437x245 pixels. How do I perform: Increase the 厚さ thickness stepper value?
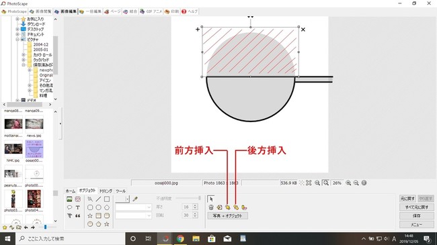[195, 206]
